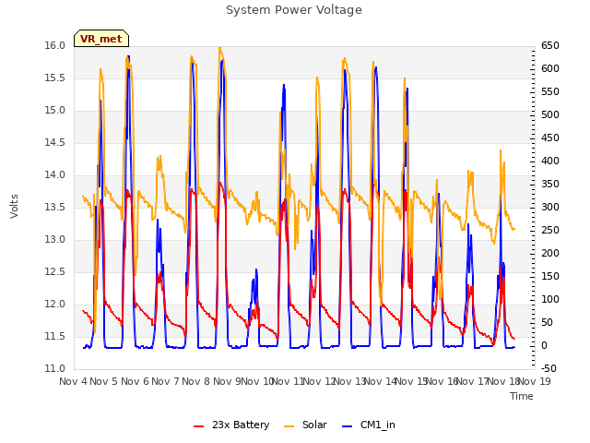Click the 11.5 left axis value
Image resolution: width=590 pixels, height=443 pixels.
tap(55, 336)
